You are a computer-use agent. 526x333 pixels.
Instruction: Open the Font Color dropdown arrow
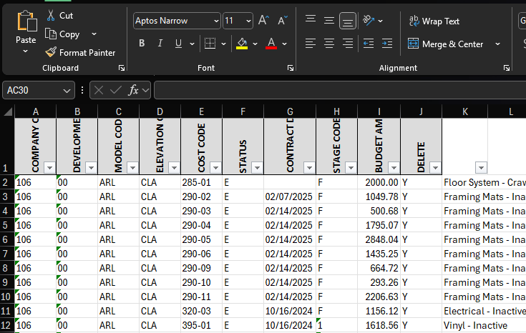click(285, 44)
